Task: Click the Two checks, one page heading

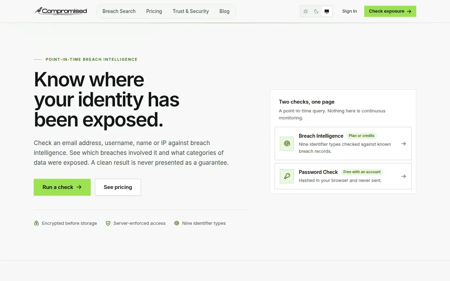Action: (x=307, y=102)
